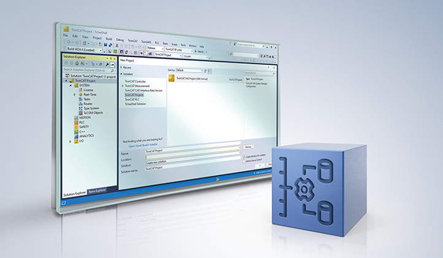The image size is (443, 258).
Task: Click the Solution Explorer search magnifier icon
Action: (112, 71)
